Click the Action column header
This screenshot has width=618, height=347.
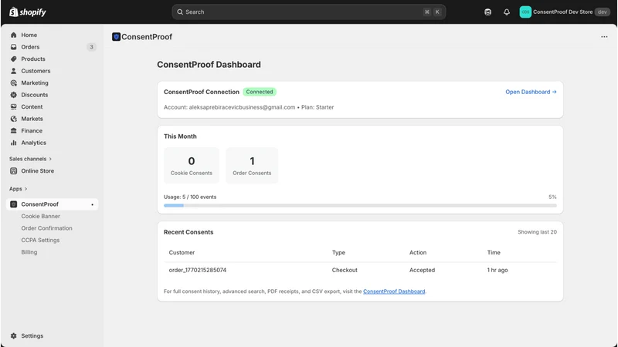tap(418, 253)
